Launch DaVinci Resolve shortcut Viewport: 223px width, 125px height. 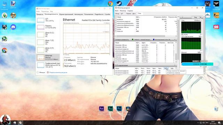(128, 109)
